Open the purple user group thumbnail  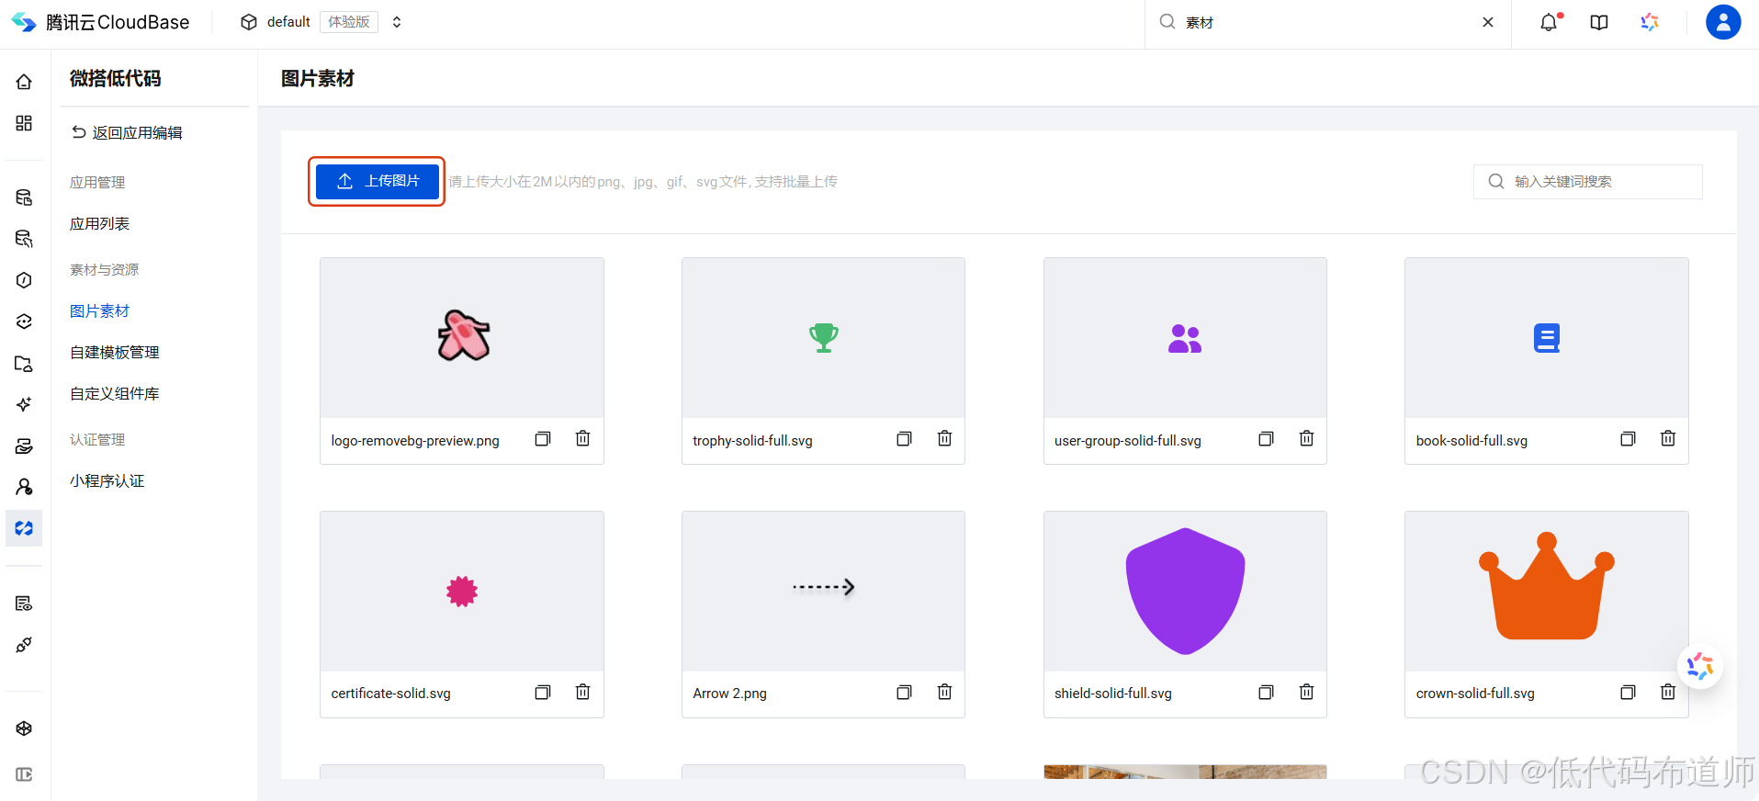coord(1185,337)
